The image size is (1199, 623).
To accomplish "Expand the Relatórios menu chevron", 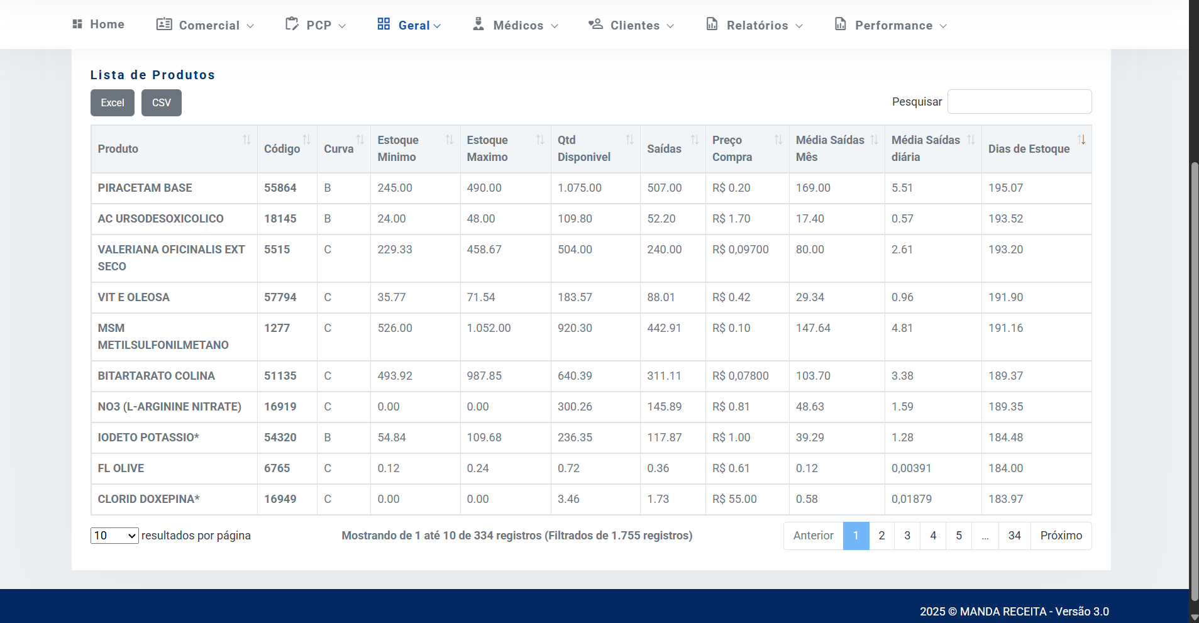I will 799,26.
